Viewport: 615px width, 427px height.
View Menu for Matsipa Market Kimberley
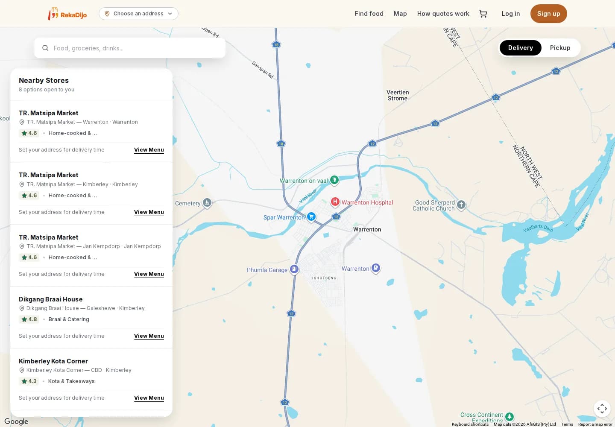coord(149,212)
